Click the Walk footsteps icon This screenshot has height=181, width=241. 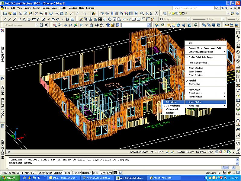81,25
